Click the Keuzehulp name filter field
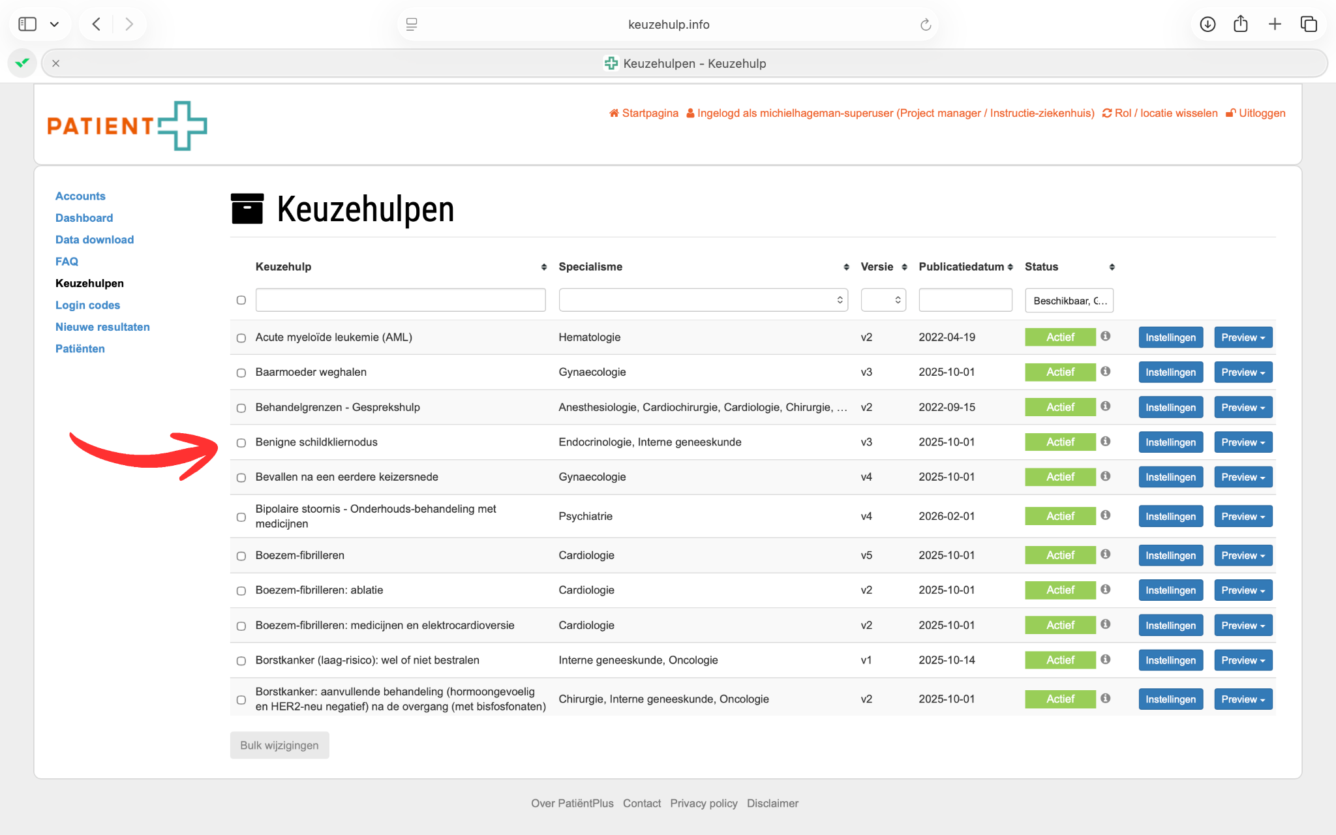Viewport: 1336px width, 835px height. [400, 300]
